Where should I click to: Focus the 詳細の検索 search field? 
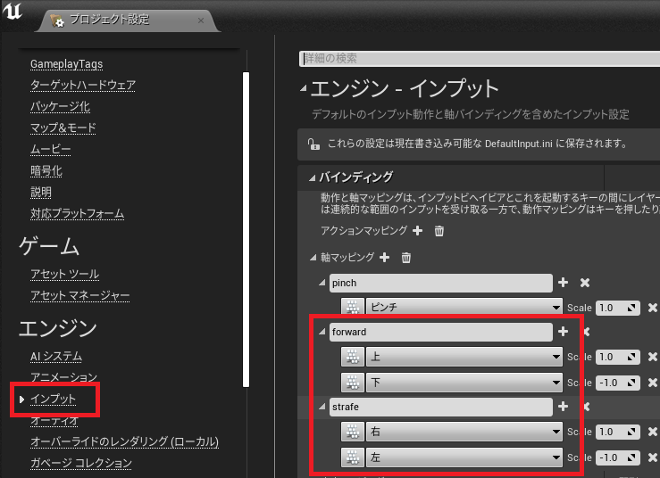pyautogui.click(x=480, y=59)
